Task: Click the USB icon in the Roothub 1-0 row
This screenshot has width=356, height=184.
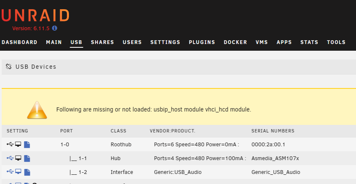Action: coord(10,144)
